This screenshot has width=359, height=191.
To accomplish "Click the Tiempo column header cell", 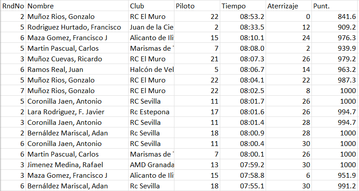I will click(x=243, y=6).
